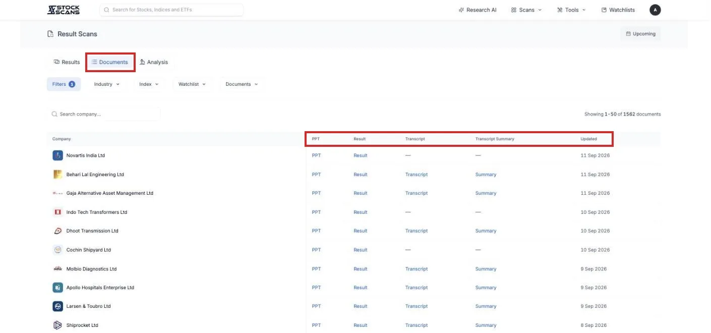Click the Updated column header

pyautogui.click(x=588, y=139)
